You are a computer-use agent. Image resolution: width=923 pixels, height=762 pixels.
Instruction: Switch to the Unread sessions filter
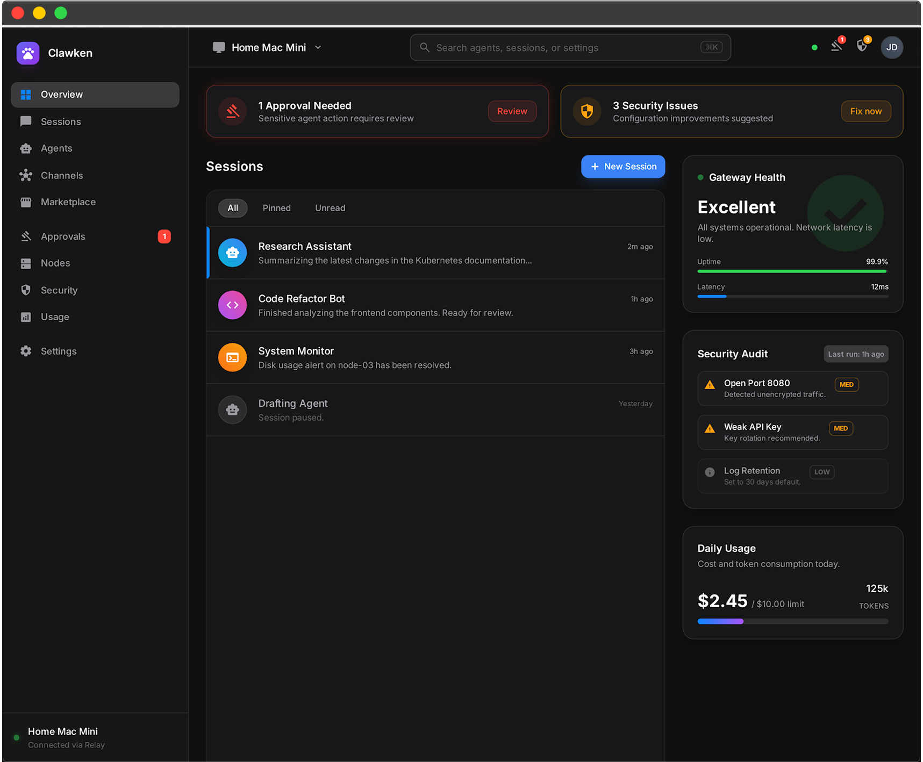click(330, 208)
